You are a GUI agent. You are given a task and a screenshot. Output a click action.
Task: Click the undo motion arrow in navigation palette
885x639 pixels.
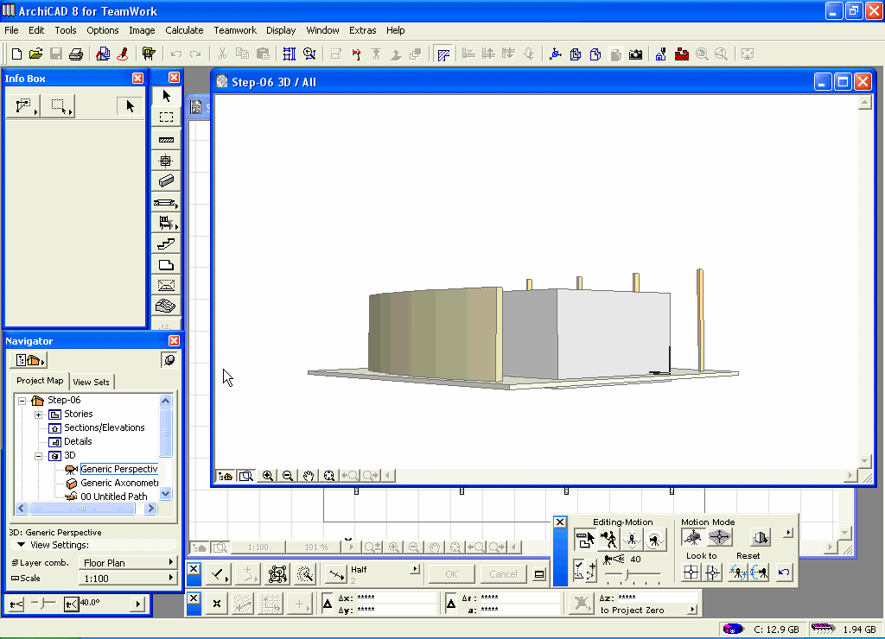click(x=783, y=573)
